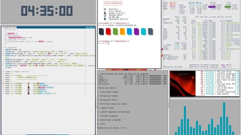The width and height of the screenshot is (241, 135).
Task: Select the currently playing 'Anathema' track row
Action: [220, 86]
